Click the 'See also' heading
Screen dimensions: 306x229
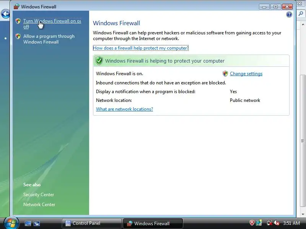point(32,185)
